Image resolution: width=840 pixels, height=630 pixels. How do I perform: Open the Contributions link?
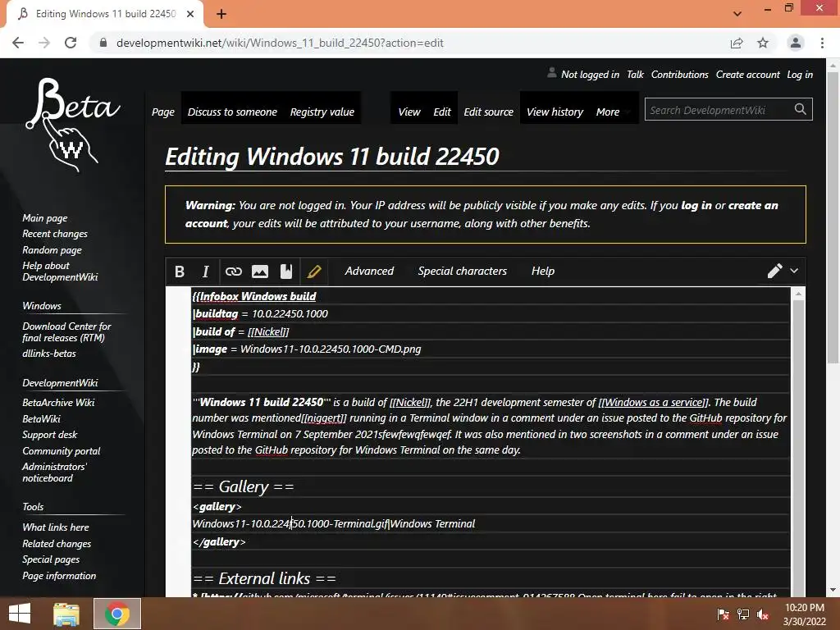679,75
